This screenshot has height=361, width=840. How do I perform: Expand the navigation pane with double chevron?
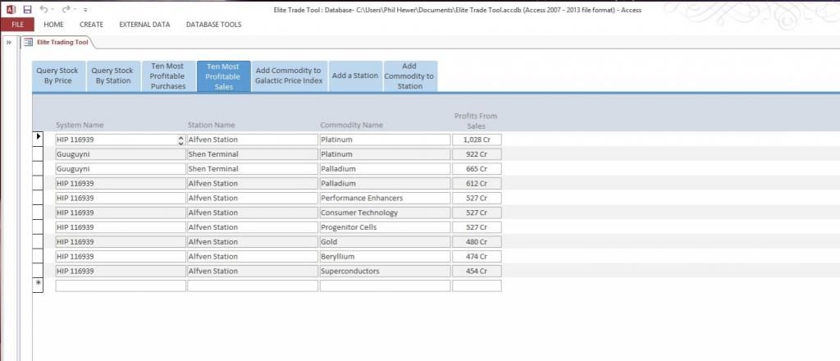9,43
